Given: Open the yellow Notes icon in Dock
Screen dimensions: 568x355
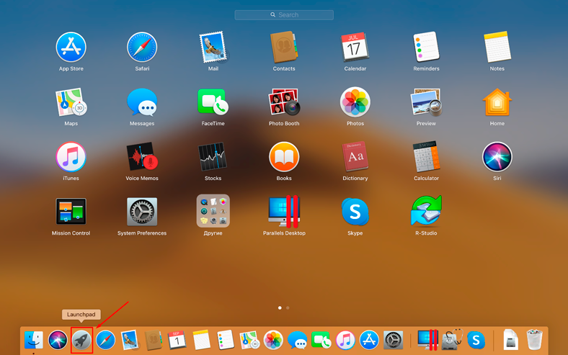Looking at the screenshot, I should point(201,340).
